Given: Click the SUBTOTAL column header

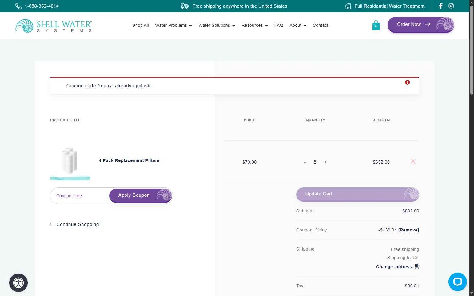Looking at the screenshot, I should 381,120.
